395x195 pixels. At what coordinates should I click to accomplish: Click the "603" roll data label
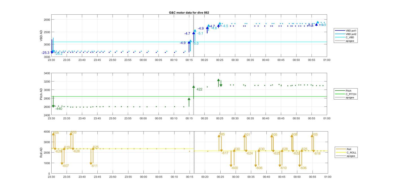point(73,132)
